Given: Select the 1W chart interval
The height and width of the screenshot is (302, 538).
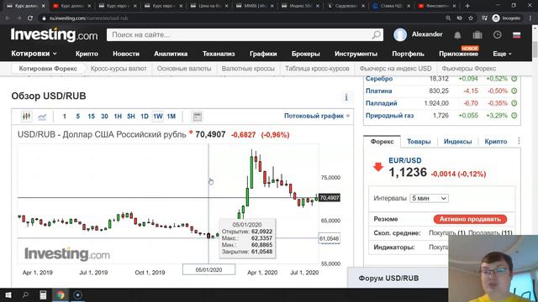Looking at the screenshot, I should (158, 117).
